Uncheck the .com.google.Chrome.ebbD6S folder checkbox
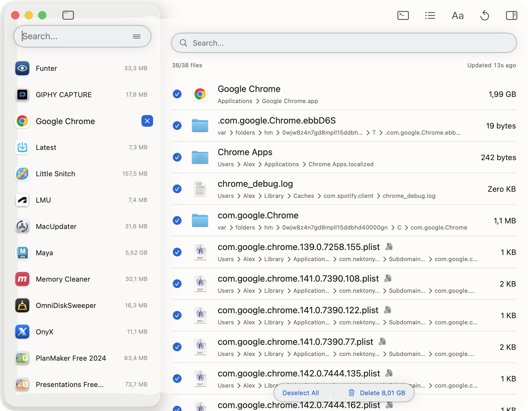 point(177,126)
